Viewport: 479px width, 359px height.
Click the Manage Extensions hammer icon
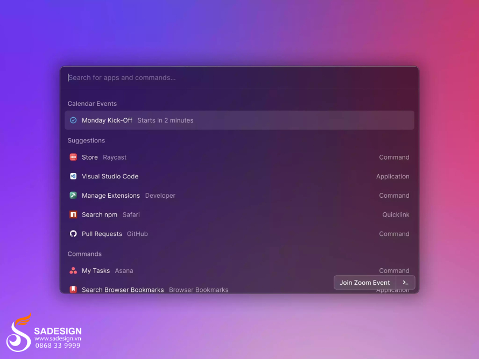coord(73,195)
